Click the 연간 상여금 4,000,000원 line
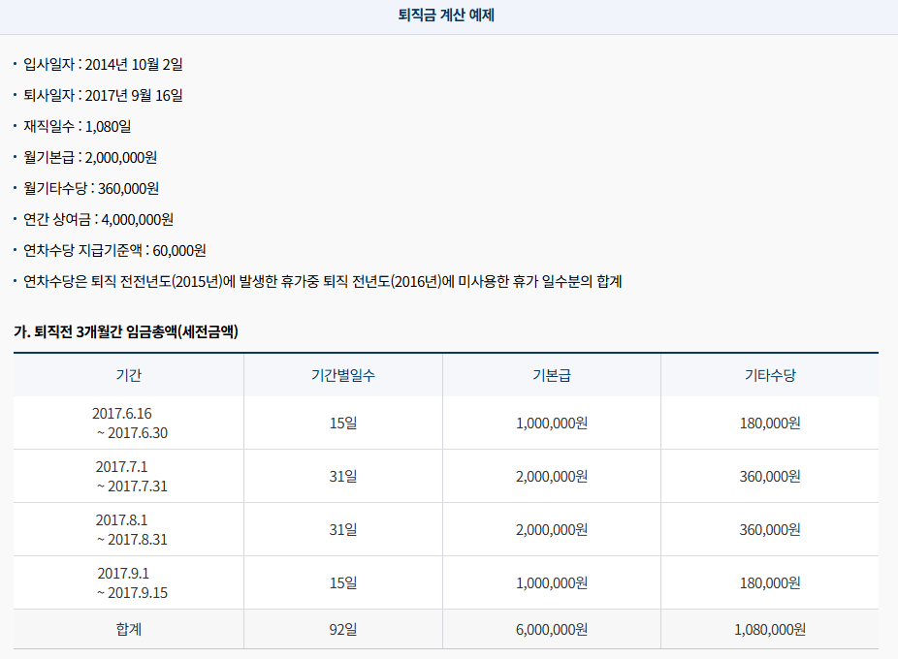Image resolution: width=898 pixels, height=659 pixels. pos(98,219)
